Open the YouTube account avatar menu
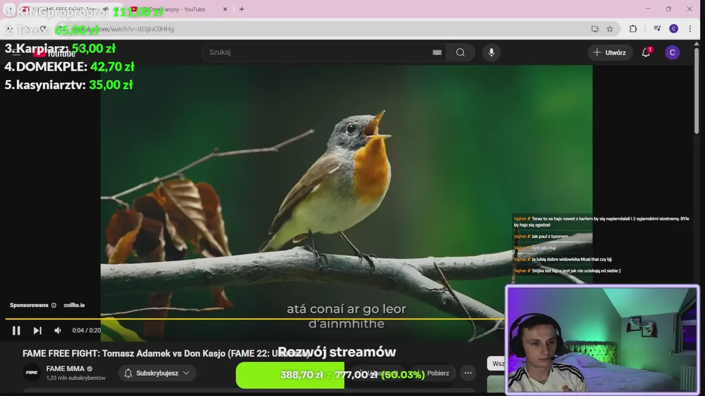This screenshot has width=705, height=396. tap(672, 52)
